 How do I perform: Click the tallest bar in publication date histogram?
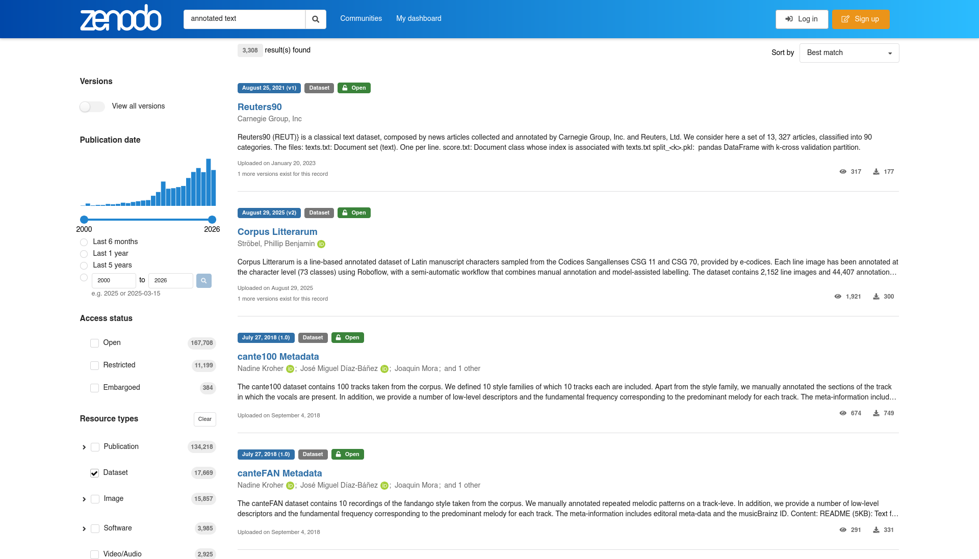point(209,182)
